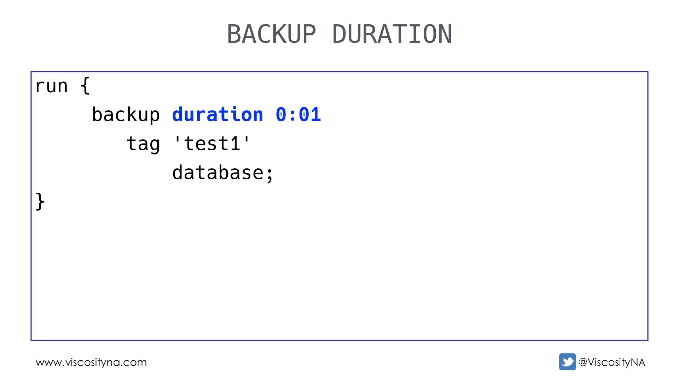Click the word DURATION in the title
The height and width of the screenshot is (382, 679).
[x=392, y=34]
